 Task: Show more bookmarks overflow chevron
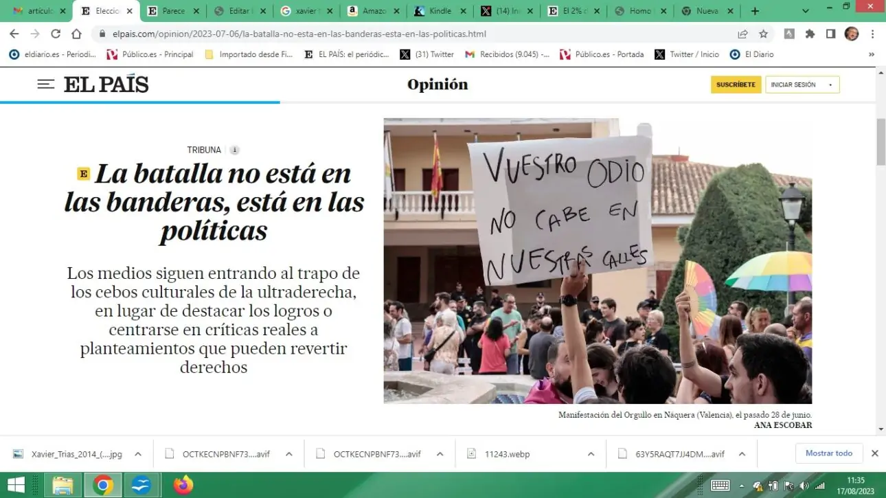pos(872,54)
